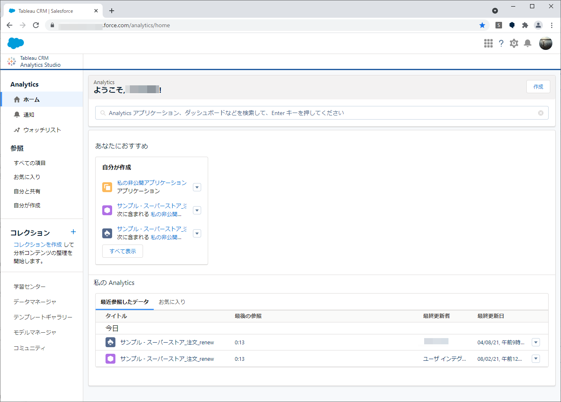The width and height of the screenshot is (561, 402).
Task: Open モデルマネージャ in the sidebar
Action: [x=35, y=332]
